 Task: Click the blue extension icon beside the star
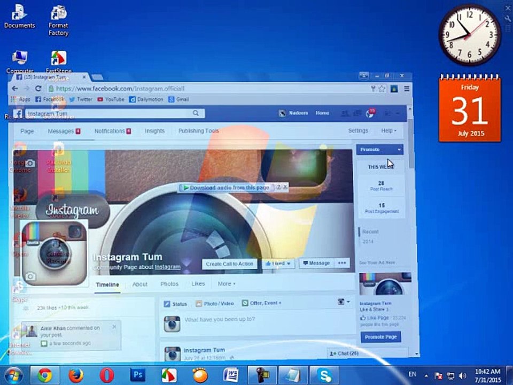[x=394, y=88]
